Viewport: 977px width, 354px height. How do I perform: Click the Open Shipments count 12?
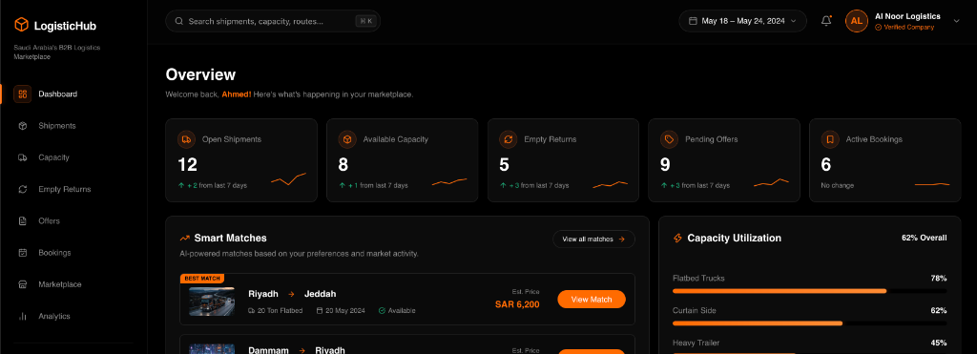click(188, 164)
